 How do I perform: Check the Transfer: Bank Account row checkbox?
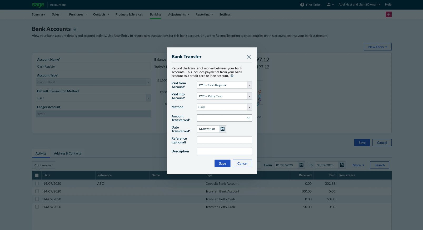(37, 191)
